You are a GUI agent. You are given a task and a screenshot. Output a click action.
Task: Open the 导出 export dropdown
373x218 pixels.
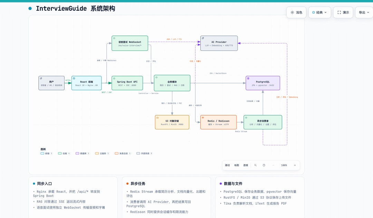point(364,12)
